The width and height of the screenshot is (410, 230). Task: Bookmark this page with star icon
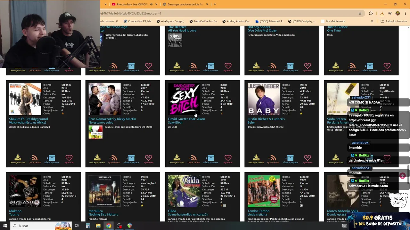360,13
